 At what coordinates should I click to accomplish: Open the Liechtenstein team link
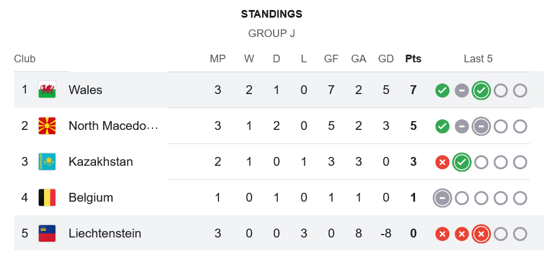pyautogui.click(x=105, y=233)
